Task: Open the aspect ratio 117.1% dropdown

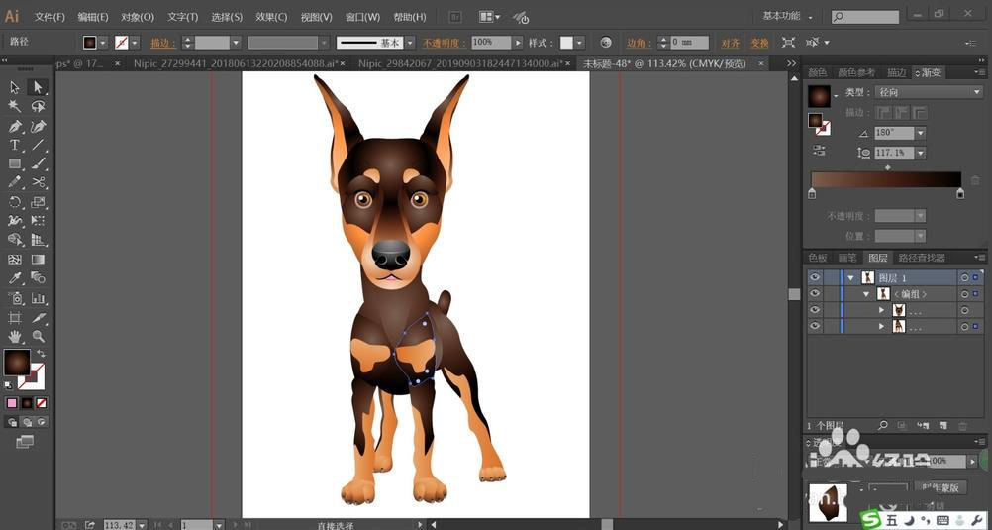Action: pos(920,153)
